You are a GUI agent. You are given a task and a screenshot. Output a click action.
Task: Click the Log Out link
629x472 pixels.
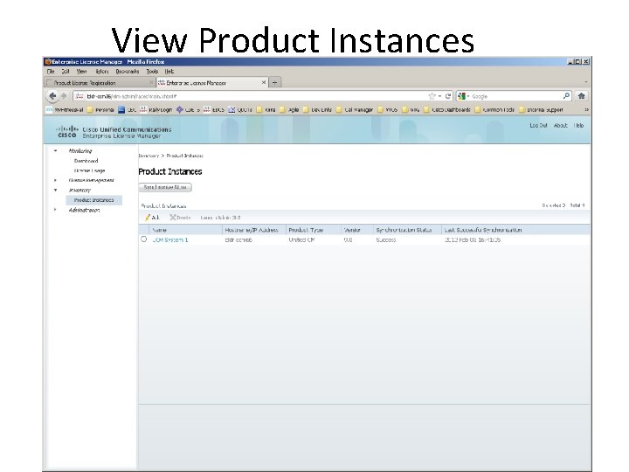click(x=538, y=126)
